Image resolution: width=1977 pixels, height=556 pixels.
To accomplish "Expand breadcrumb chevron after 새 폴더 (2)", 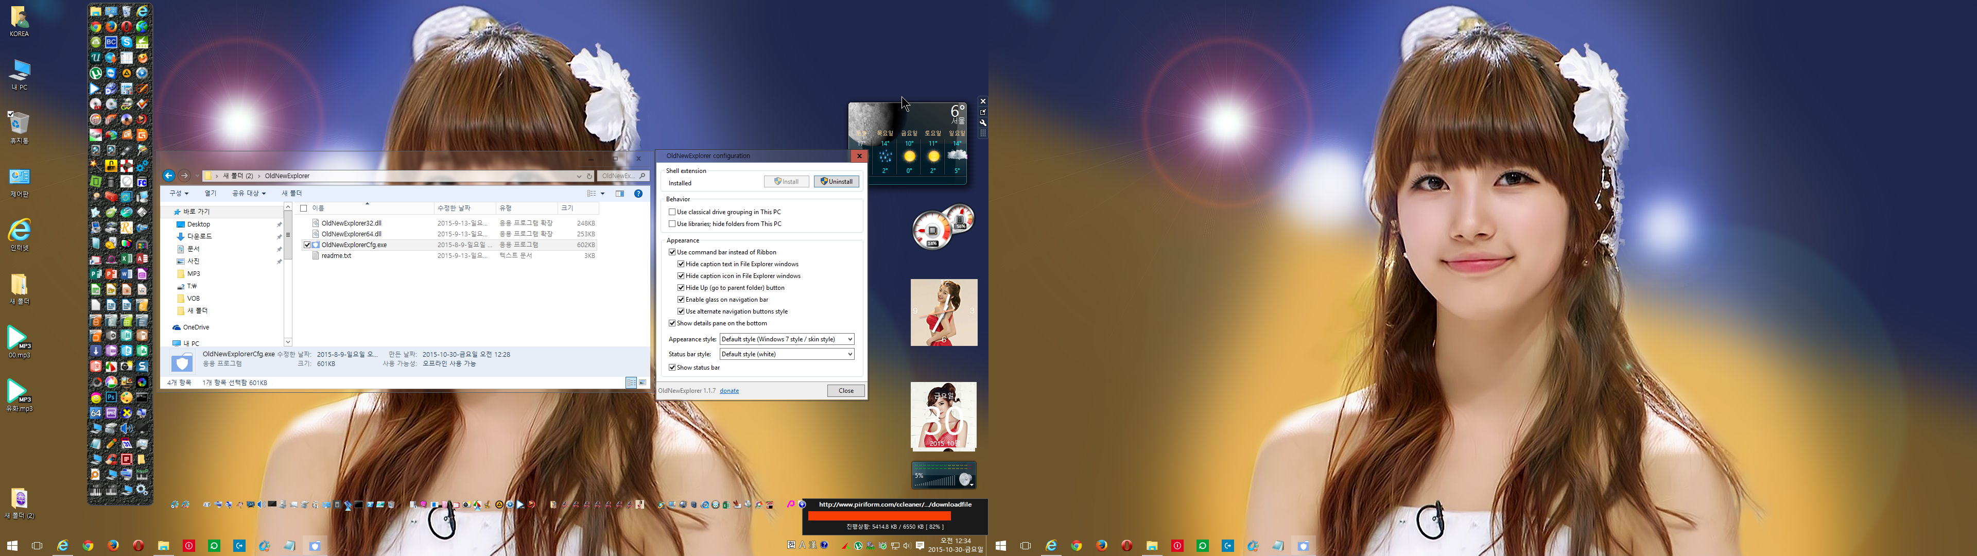I will pyautogui.click(x=259, y=176).
